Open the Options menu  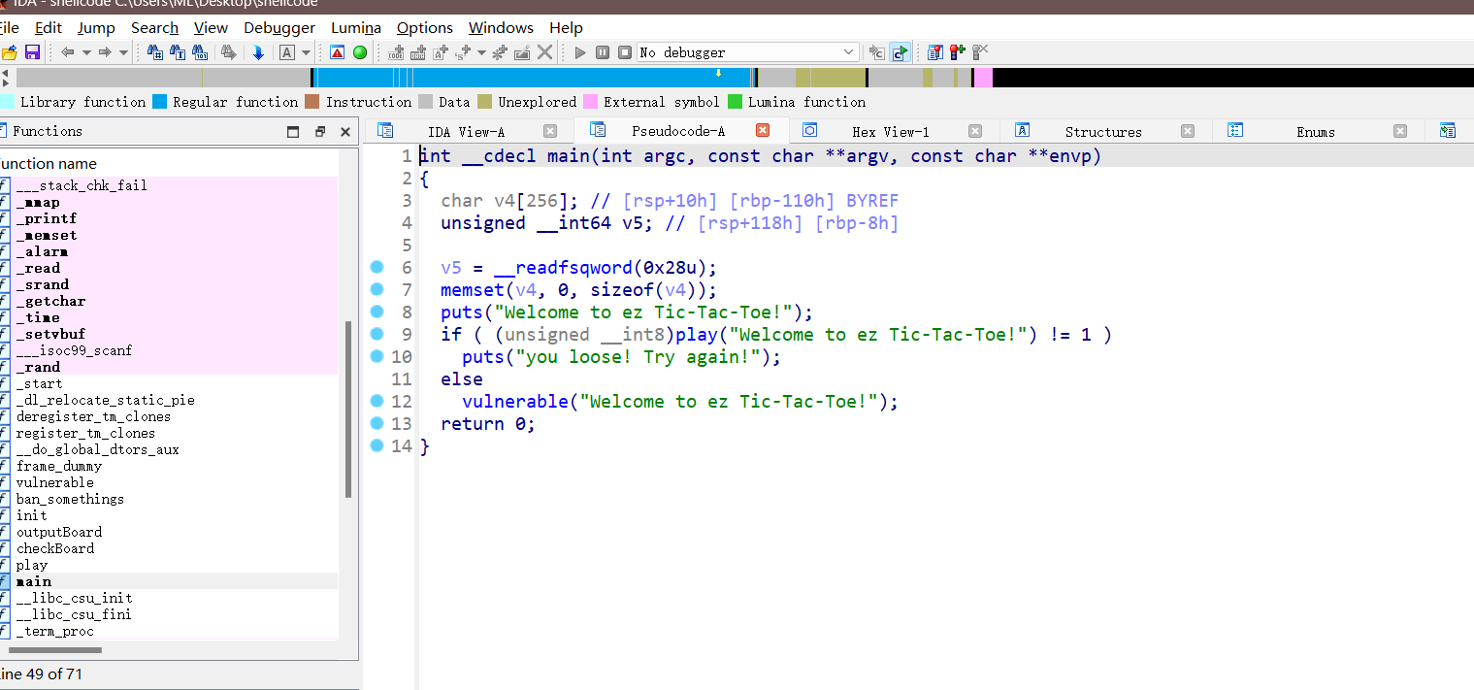click(425, 27)
